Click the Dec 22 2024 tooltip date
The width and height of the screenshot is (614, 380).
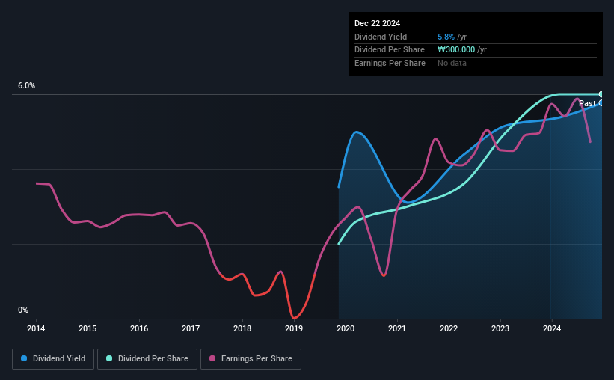[x=377, y=23]
